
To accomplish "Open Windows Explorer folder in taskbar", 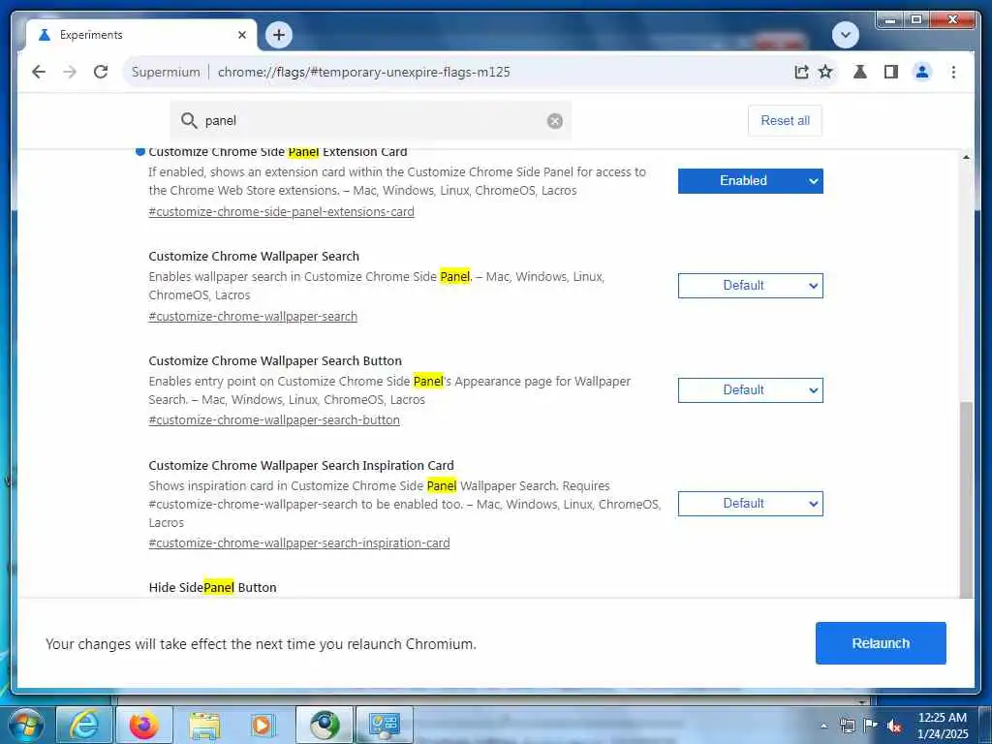I will [204, 725].
